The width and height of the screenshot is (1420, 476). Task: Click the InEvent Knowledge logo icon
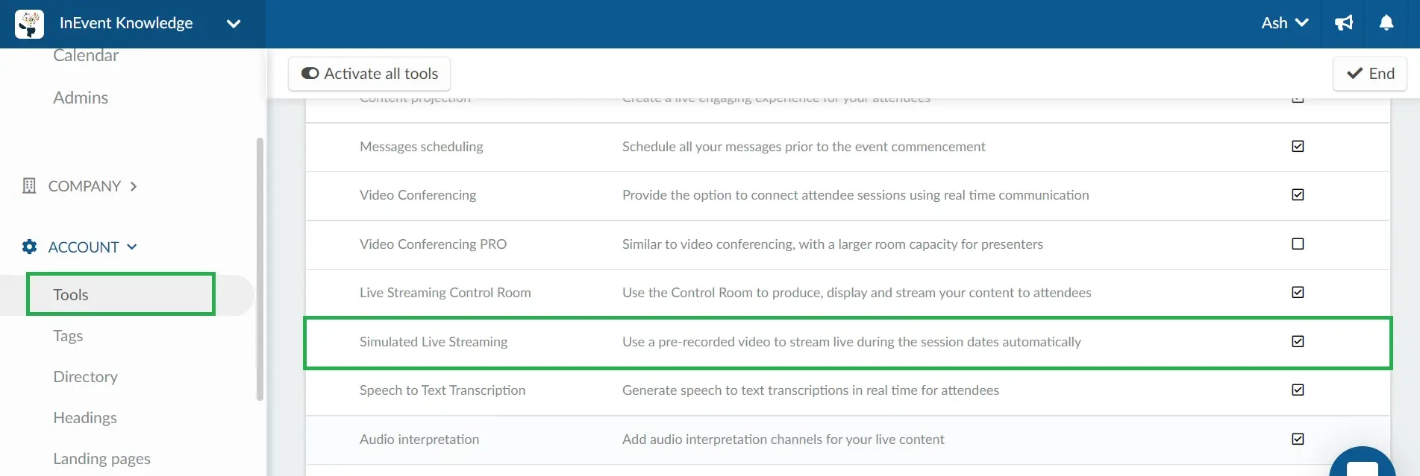(29, 24)
